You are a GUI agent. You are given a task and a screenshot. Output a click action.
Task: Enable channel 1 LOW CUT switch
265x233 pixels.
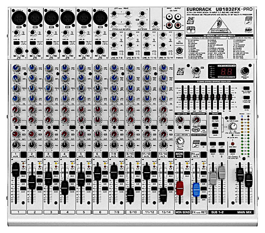(16, 43)
